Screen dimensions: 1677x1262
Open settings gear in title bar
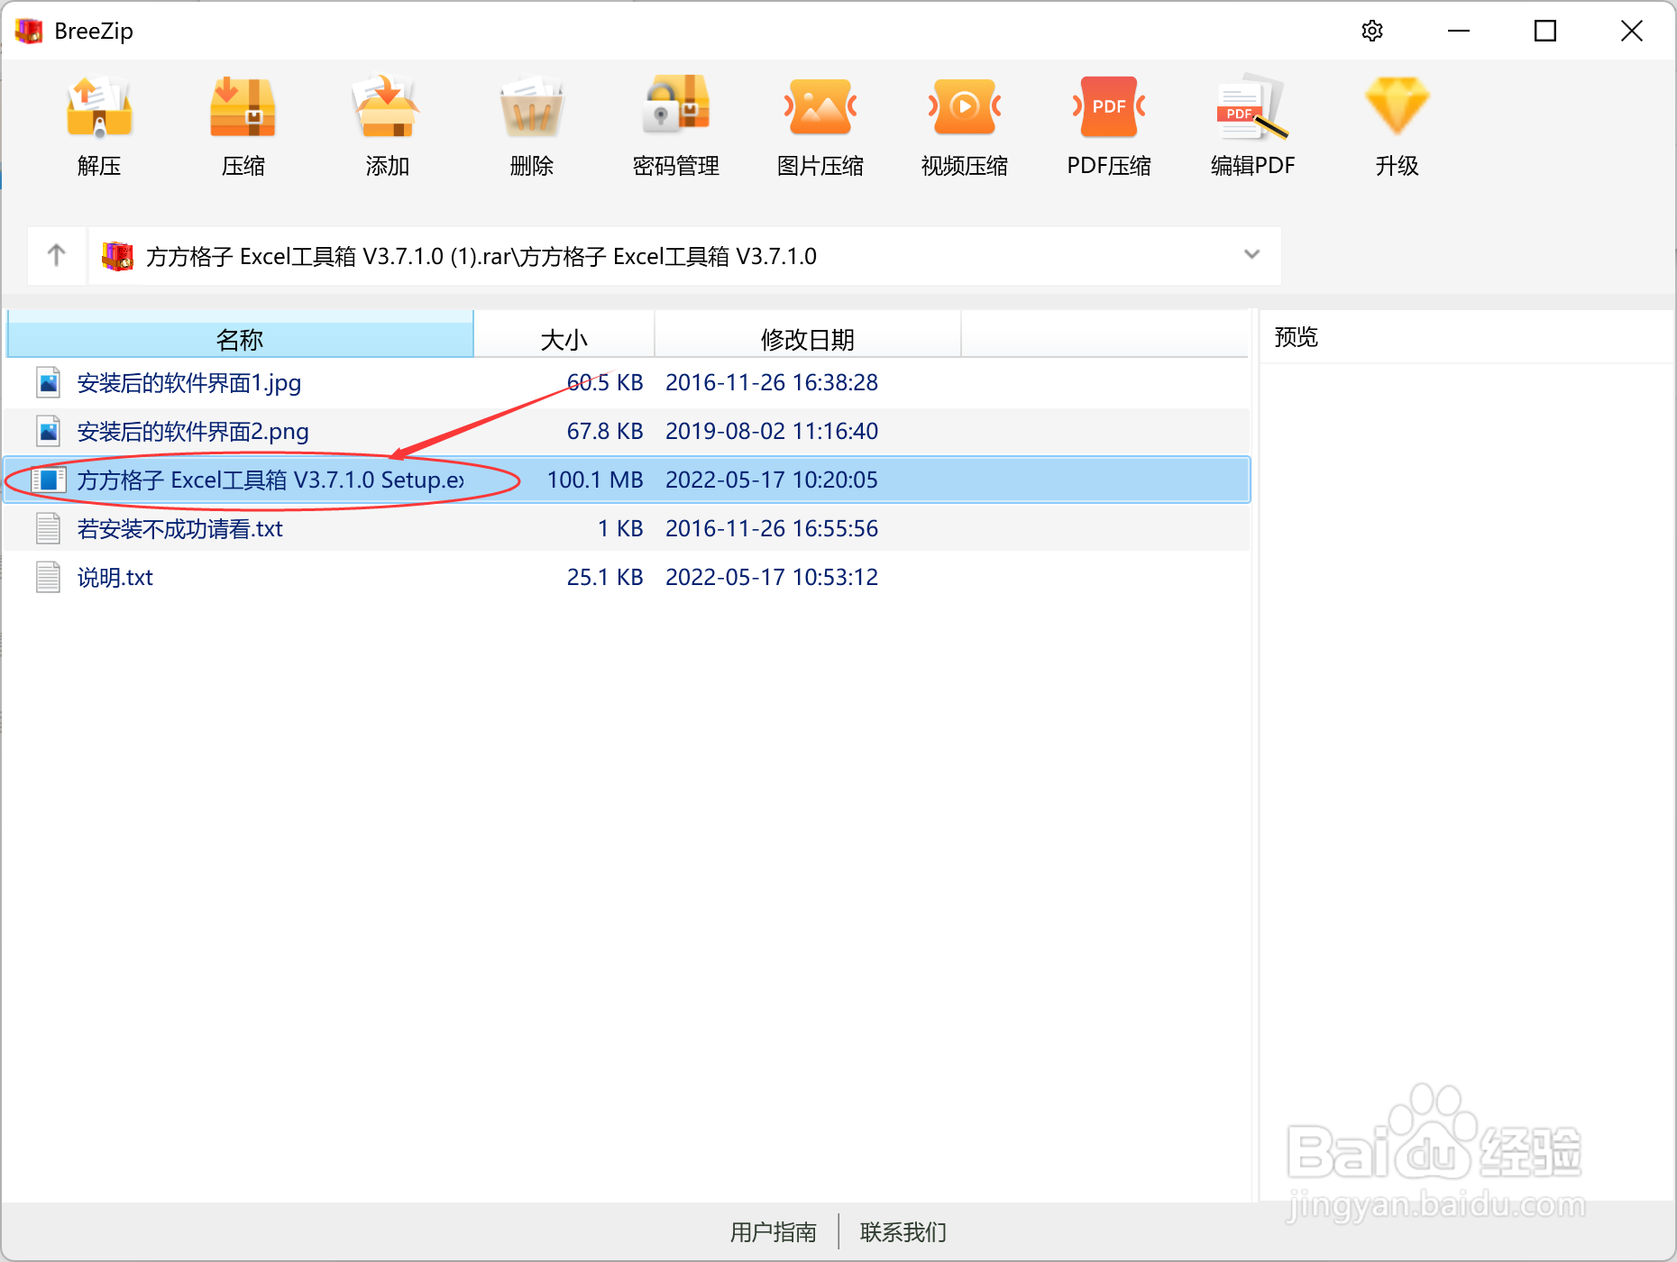point(1372,31)
